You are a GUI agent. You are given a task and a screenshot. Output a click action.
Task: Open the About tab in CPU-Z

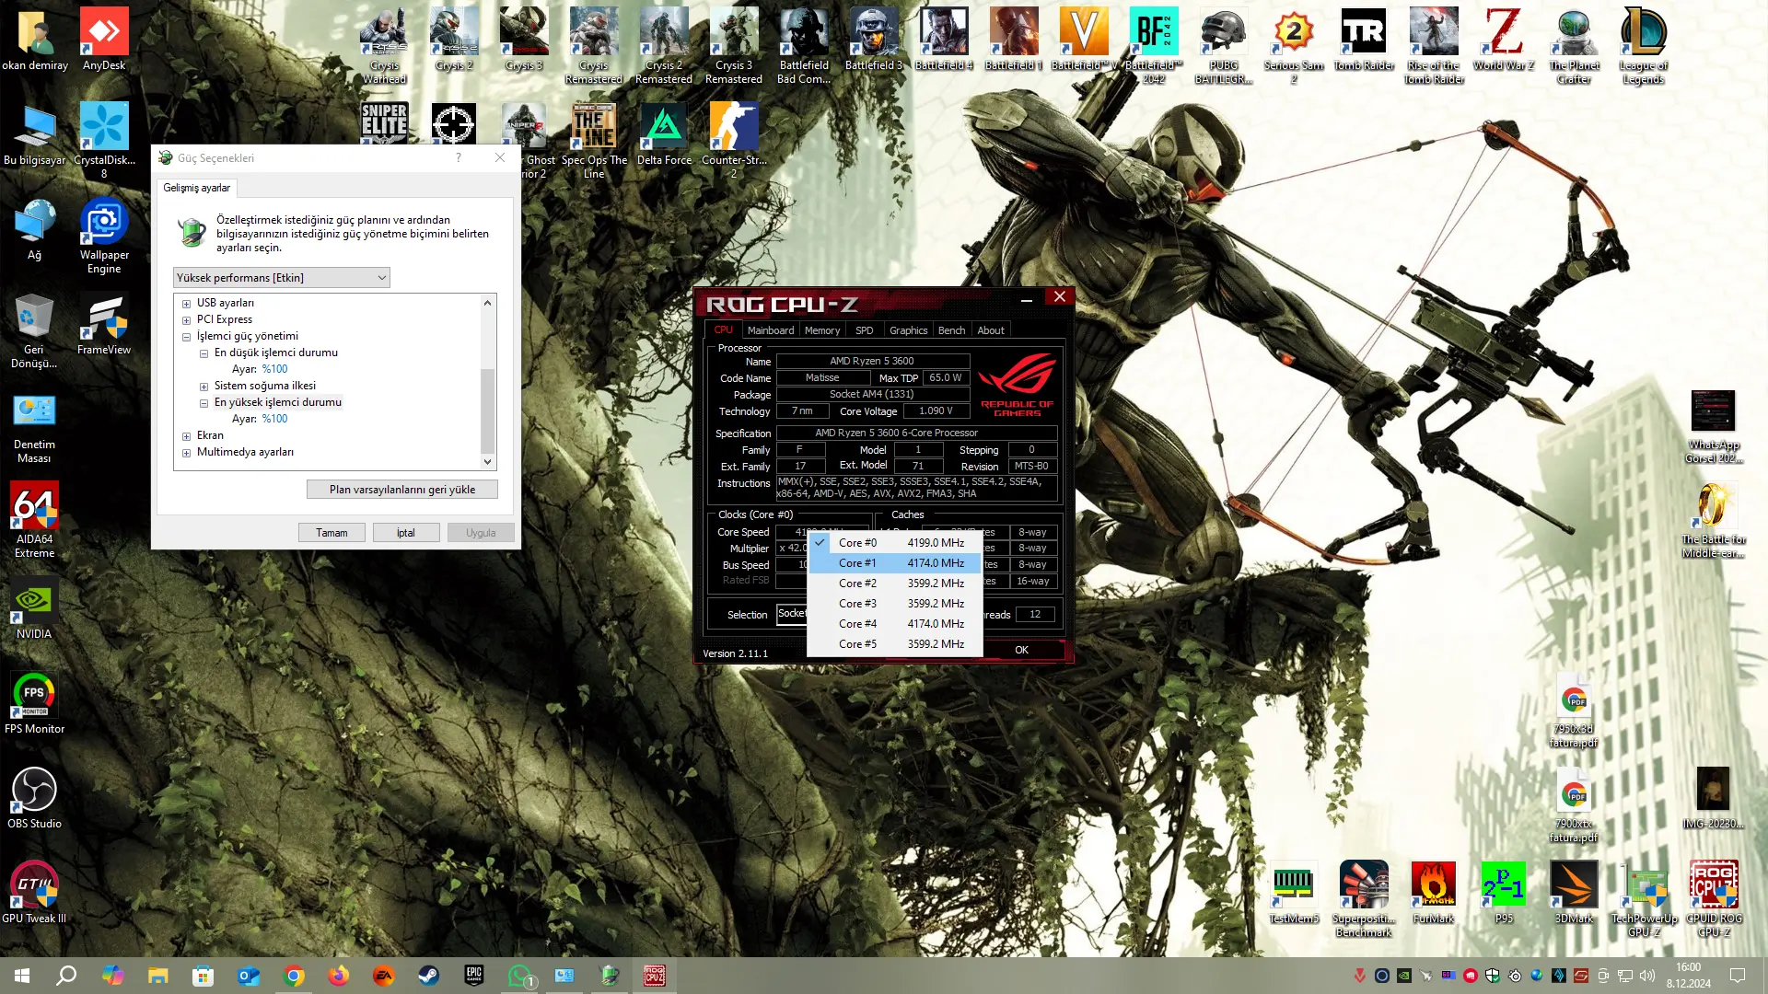[x=991, y=330]
